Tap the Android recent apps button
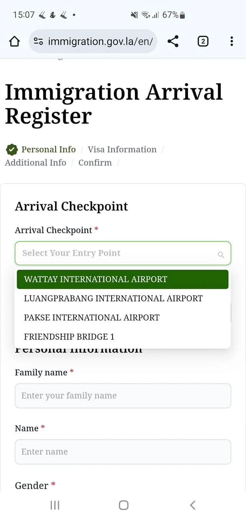 tap(55, 505)
